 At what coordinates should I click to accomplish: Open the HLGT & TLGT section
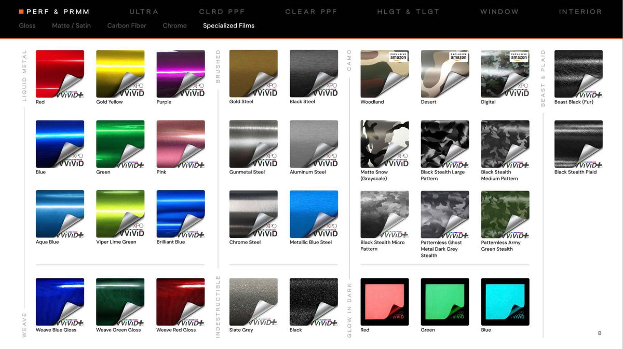coord(408,11)
